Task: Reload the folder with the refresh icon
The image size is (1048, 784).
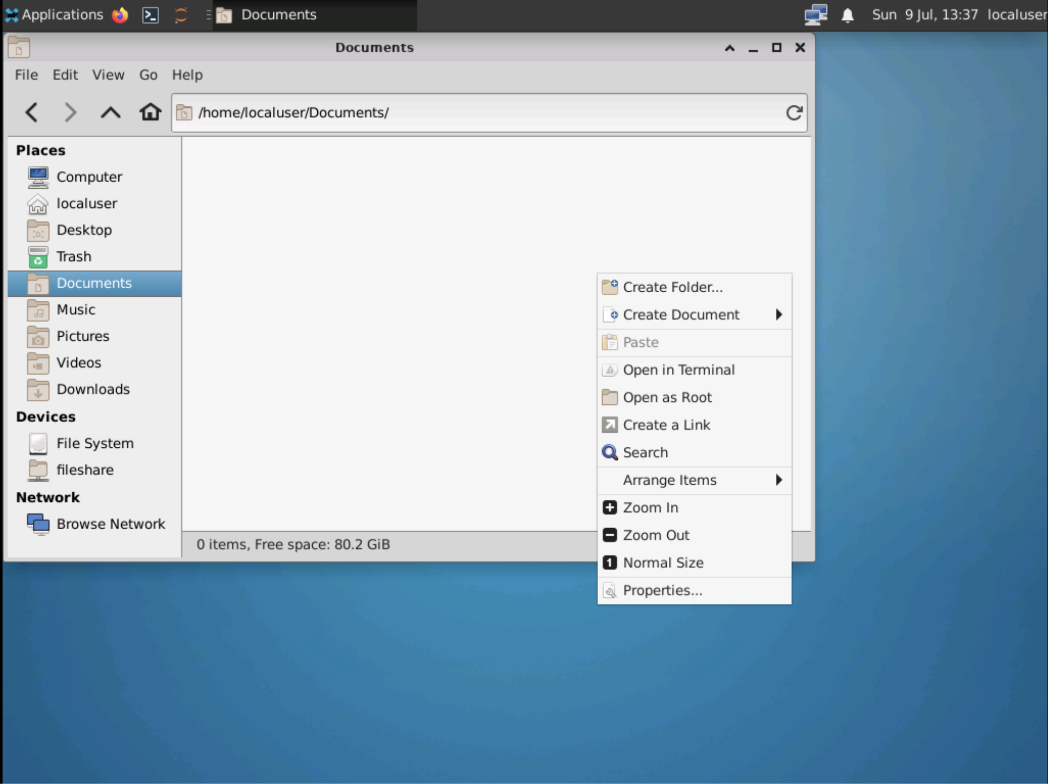Action: coord(794,113)
